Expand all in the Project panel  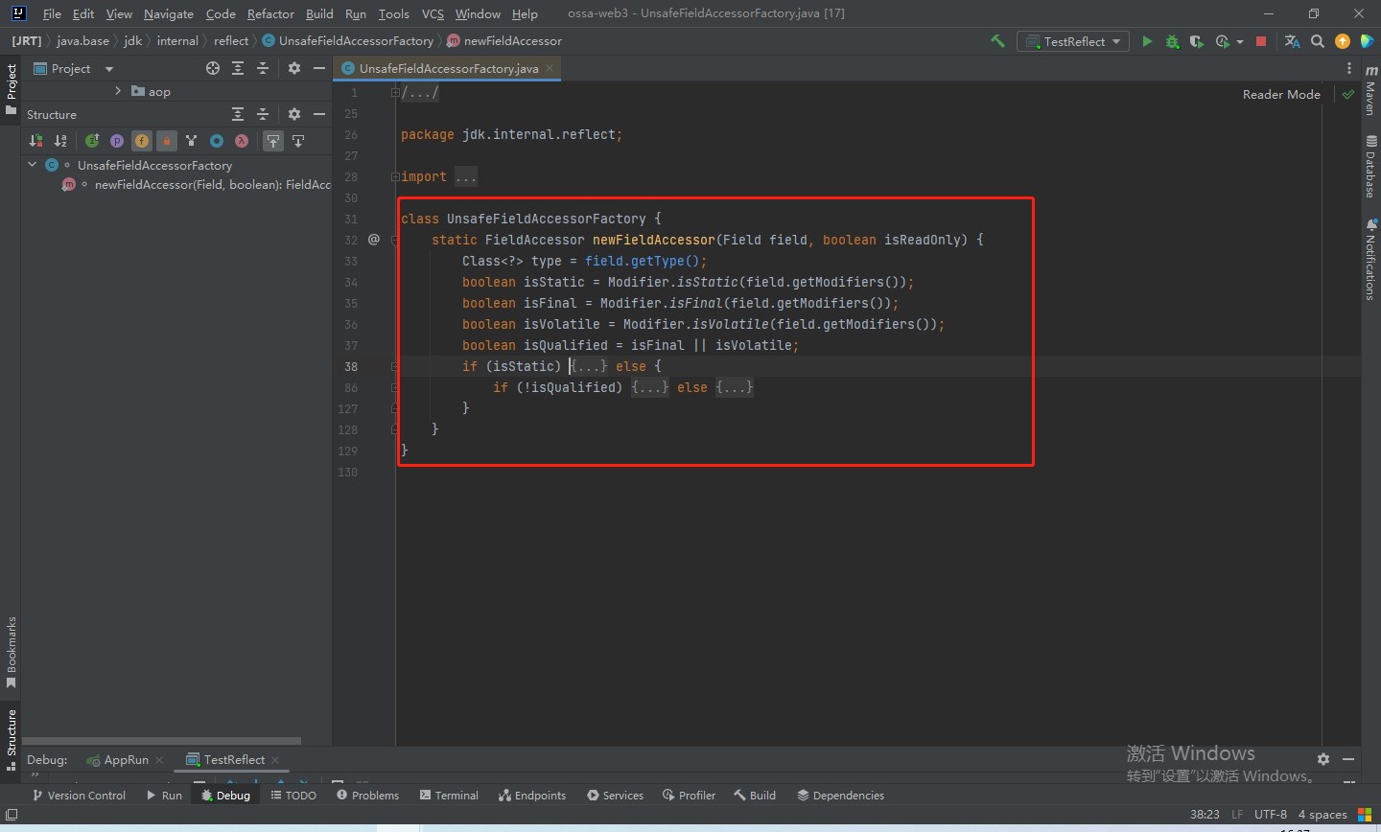click(238, 68)
